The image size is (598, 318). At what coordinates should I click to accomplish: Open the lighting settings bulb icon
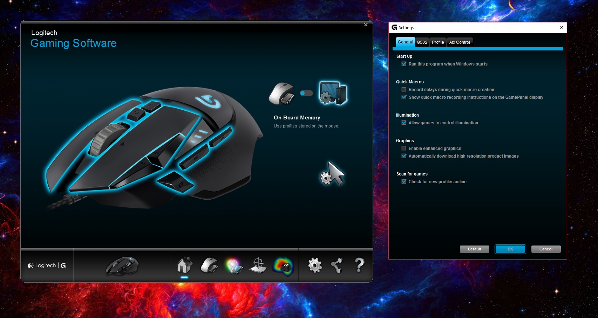pyautogui.click(x=234, y=266)
